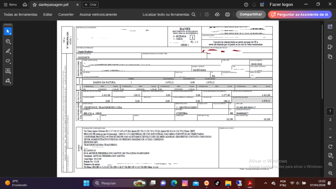The width and height of the screenshot is (336, 189).
Task: Click the save file icon
Action: click(x=207, y=15)
